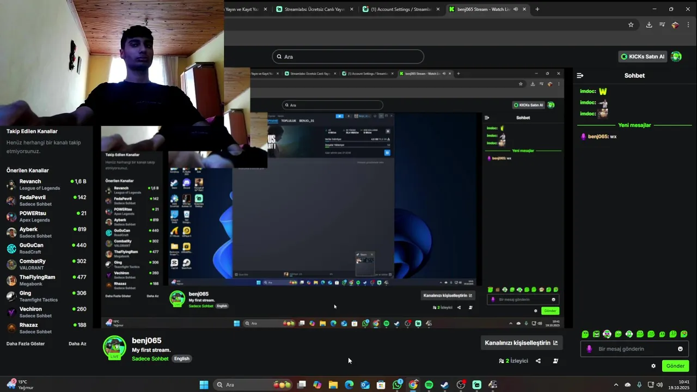Click the purple identity badge in message box
Viewport: 697px width, 392px height.
coord(589,349)
